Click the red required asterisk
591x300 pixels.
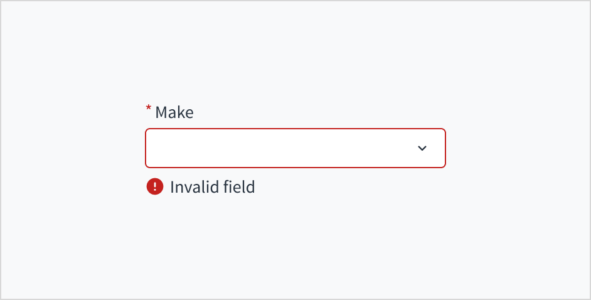pos(149,109)
